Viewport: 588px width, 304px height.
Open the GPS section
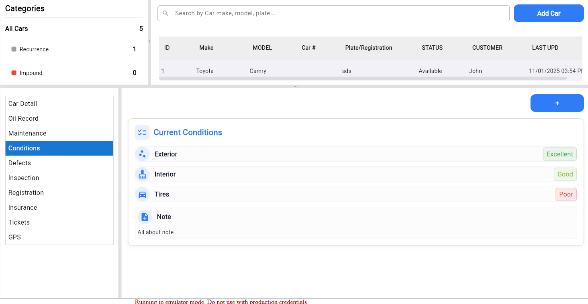[14, 237]
